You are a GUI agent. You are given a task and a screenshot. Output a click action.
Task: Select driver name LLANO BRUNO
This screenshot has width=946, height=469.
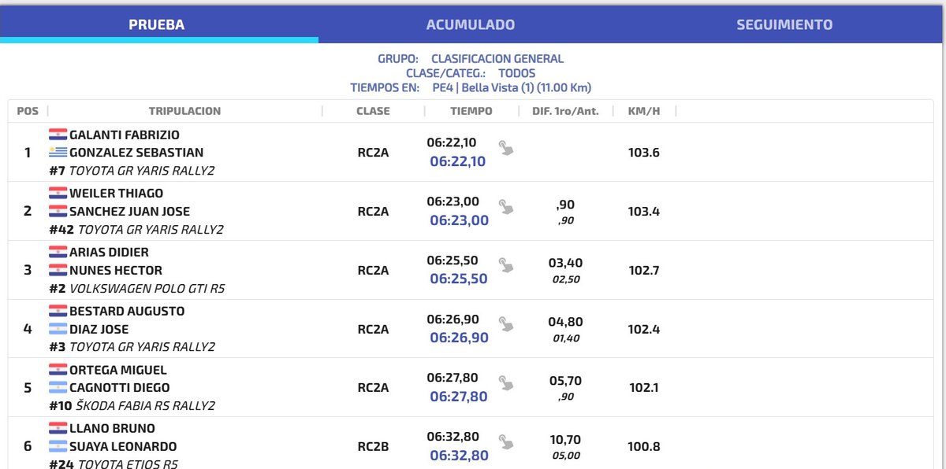click(x=112, y=429)
